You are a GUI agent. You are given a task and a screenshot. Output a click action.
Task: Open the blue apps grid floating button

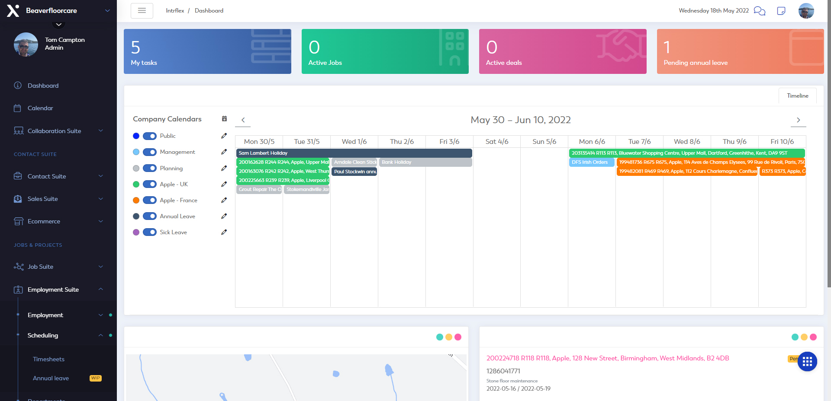[x=807, y=362]
